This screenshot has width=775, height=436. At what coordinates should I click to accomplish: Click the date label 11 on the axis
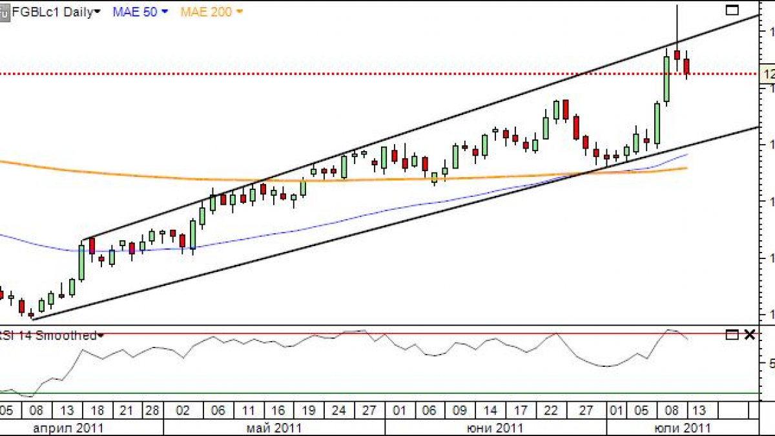249,410
